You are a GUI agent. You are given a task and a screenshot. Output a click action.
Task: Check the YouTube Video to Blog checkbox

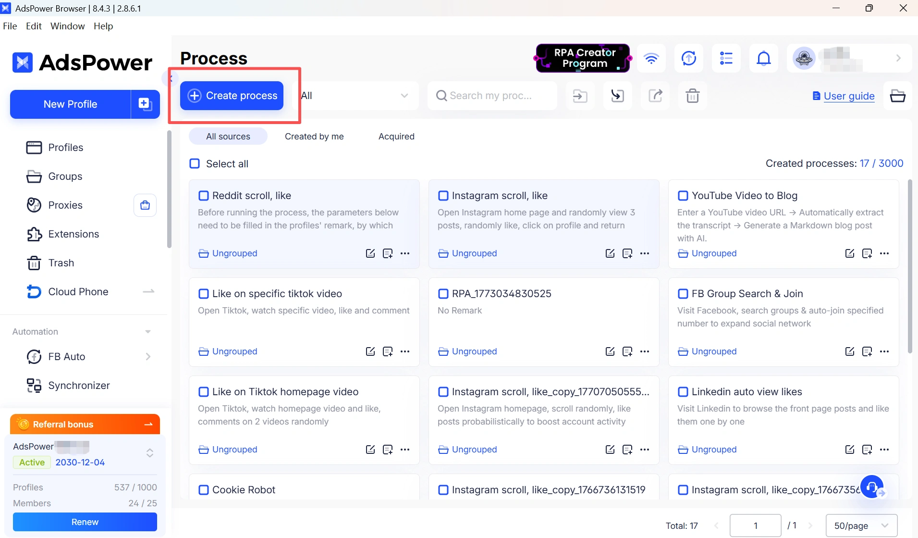pyautogui.click(x=683, y=196)
